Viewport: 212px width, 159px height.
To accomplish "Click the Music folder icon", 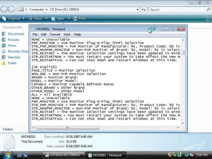I will pyautogui.click(x=4, y=45).
